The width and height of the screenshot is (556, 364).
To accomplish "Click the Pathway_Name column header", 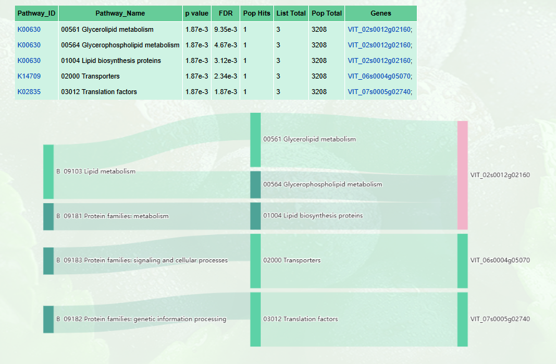I will click(x=120, y=13).
